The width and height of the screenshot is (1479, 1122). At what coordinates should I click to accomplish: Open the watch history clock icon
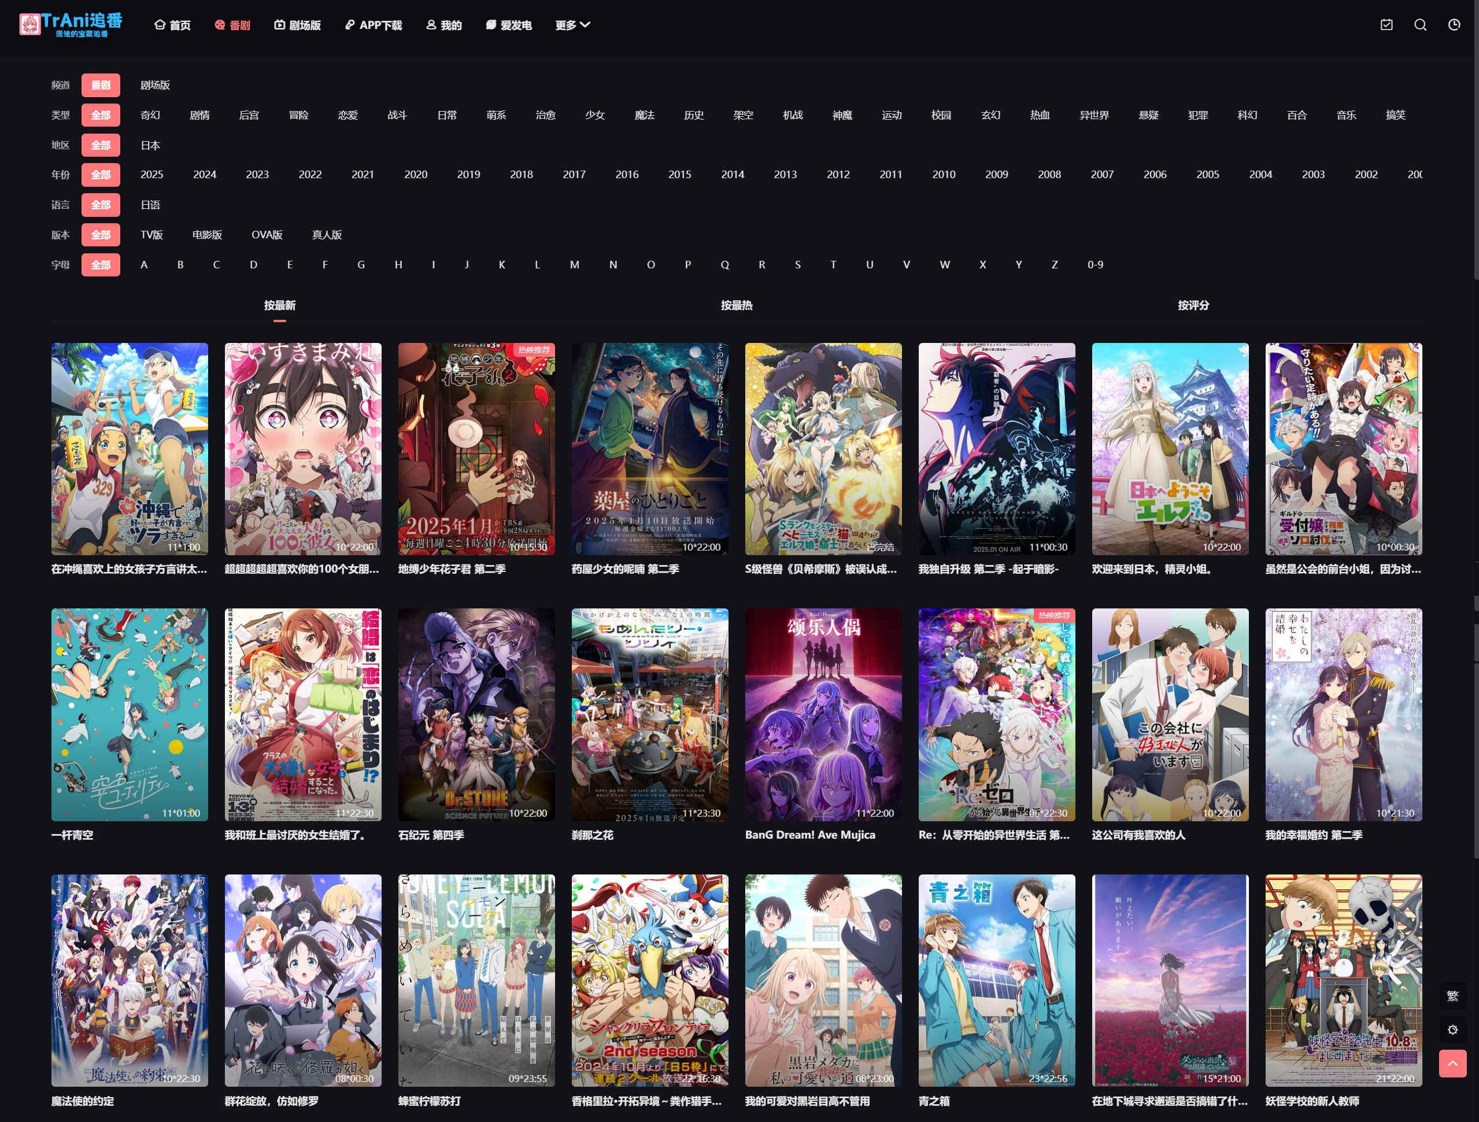point(1454,25)
